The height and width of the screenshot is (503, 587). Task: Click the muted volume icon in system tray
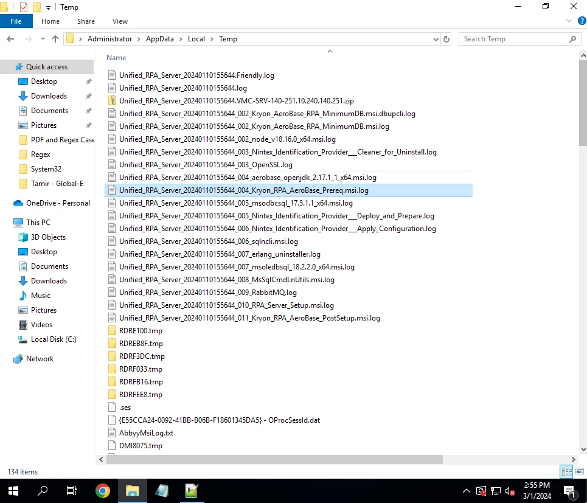click(x=510, y=491)
